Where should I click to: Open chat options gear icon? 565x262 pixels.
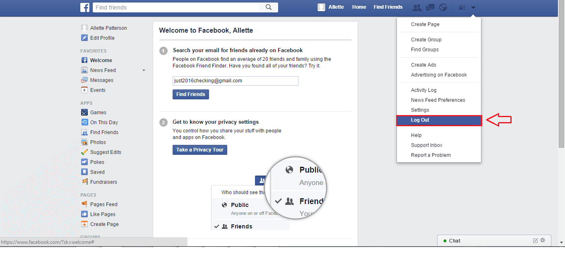[x=543, y=240]
